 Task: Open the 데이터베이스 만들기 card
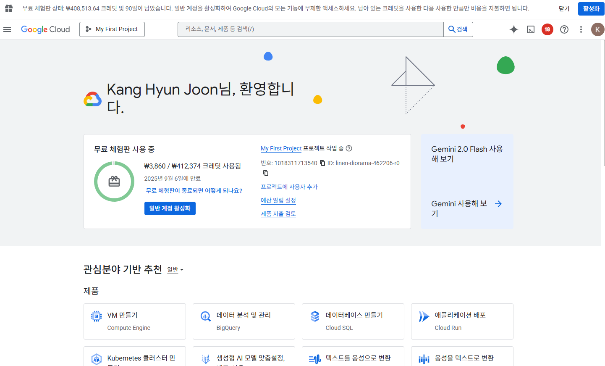353,321
